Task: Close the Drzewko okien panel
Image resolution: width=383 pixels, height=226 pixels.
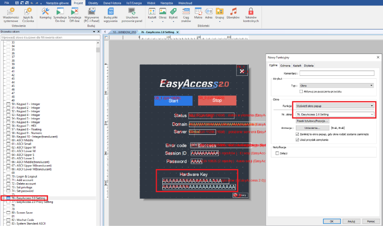Action: tap(99, 32)
